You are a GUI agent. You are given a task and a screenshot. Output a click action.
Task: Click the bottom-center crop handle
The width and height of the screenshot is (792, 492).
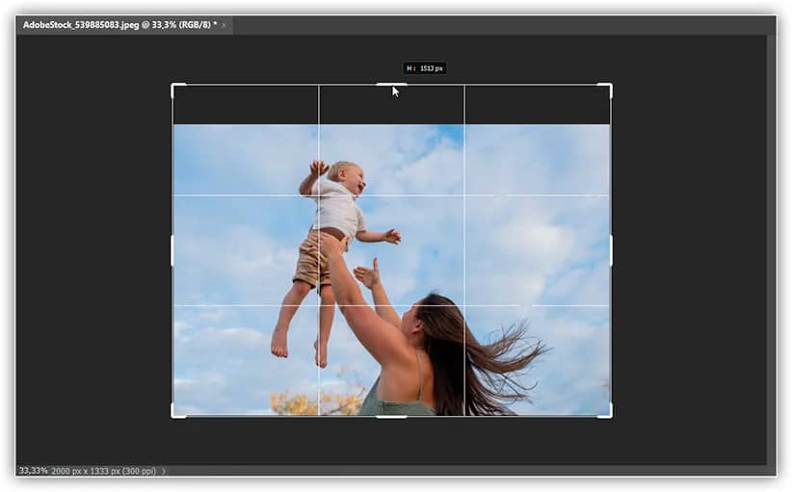click(x=391, y=416)
